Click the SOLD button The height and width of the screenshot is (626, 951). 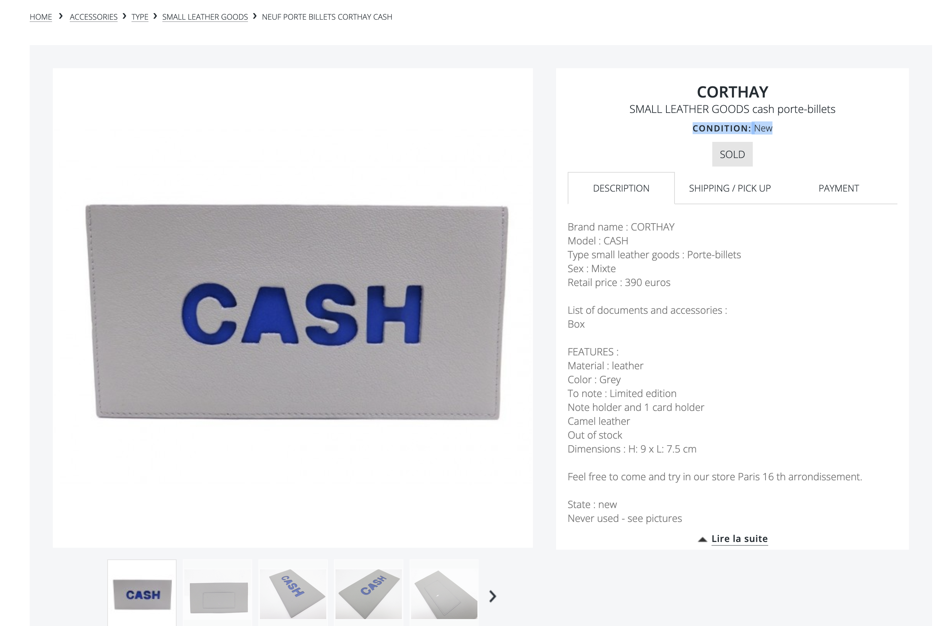(x=732, y=154)
